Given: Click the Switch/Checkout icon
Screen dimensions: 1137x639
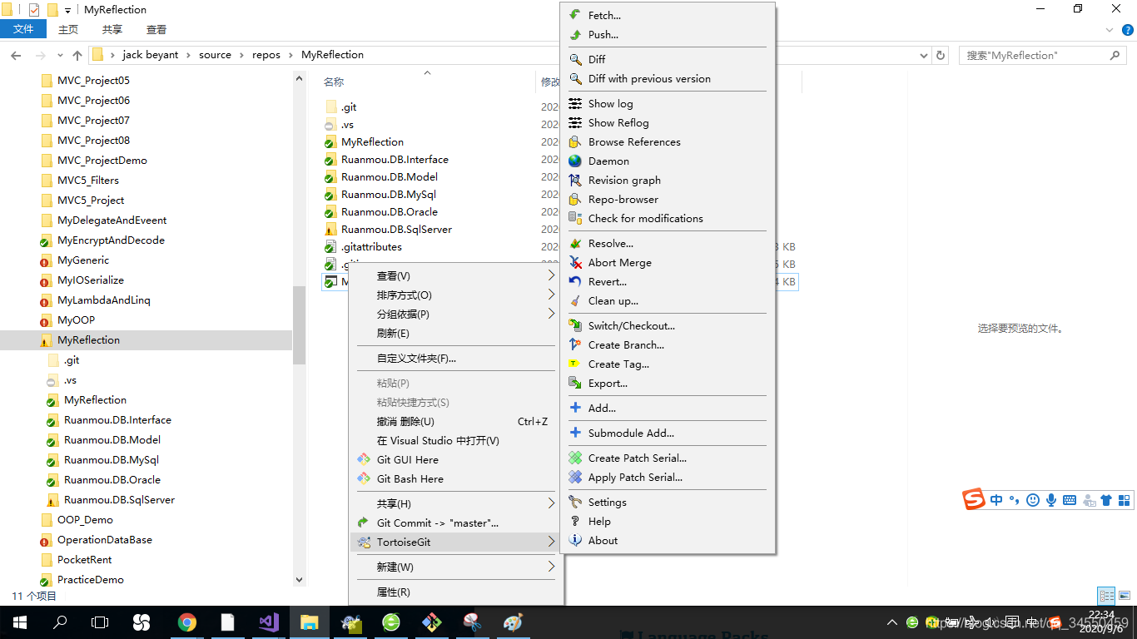Looking at the screenshot, I should coord(575,325).
